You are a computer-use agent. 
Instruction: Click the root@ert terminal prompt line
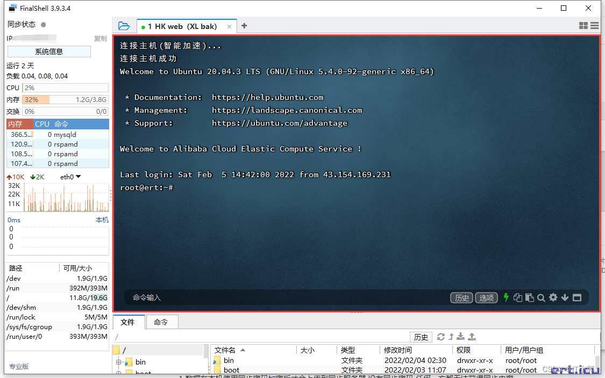tap(147, 187)
